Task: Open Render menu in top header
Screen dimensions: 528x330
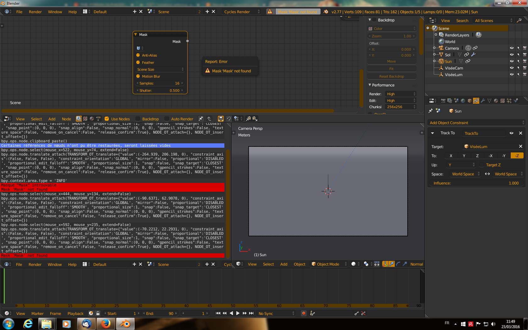Action: (35, 12)
